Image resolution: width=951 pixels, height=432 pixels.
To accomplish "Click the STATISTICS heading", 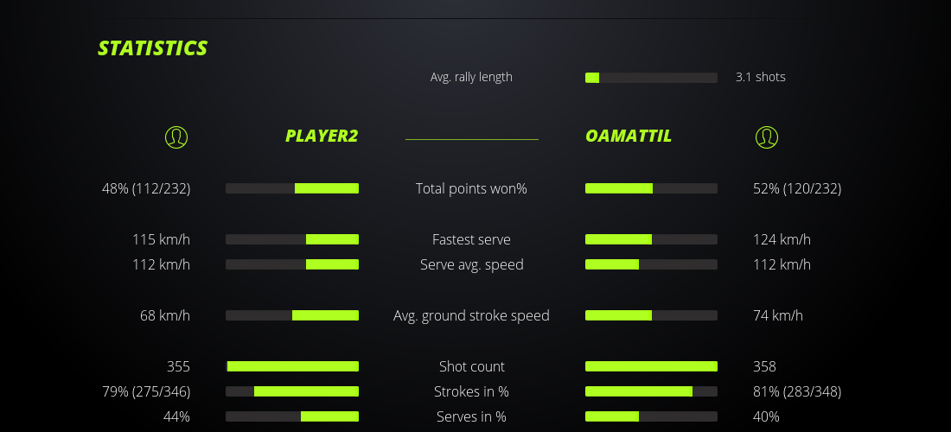I will [x=153, y=48].
